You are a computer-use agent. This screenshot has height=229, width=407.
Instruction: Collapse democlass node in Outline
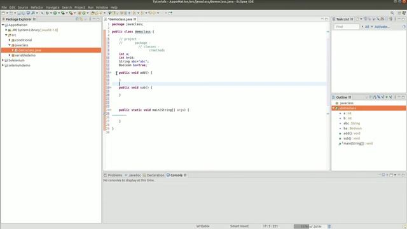tap(333, 108)
